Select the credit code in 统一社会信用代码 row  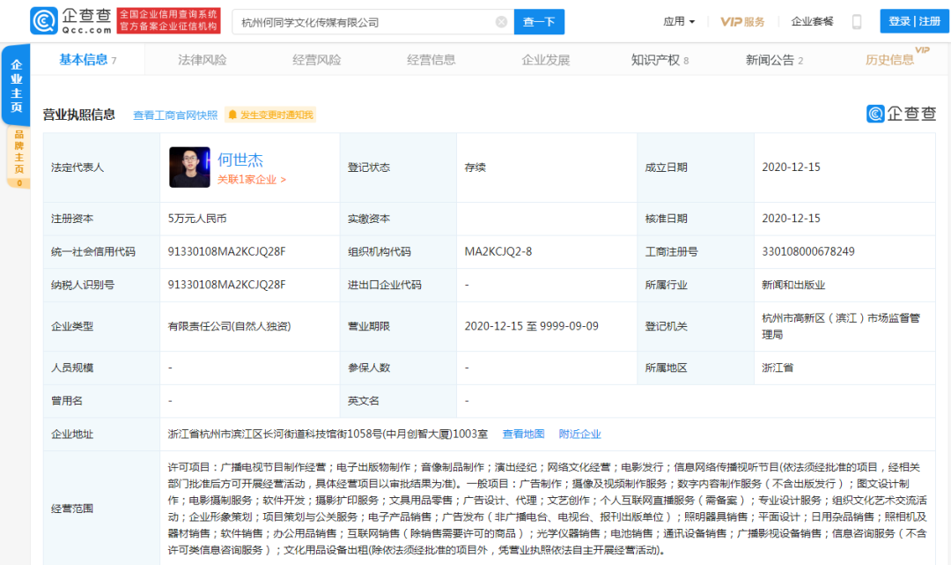pos(227,251)
